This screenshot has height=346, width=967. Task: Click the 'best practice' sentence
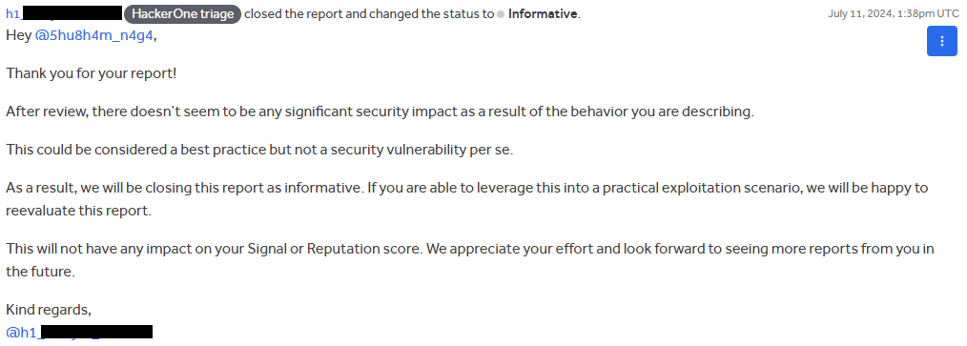click(259, 150)
